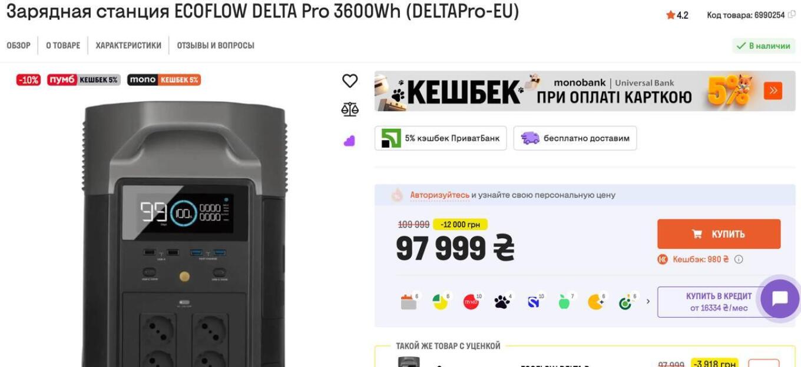Select the green apple installment icon

(x=564, y=302)
